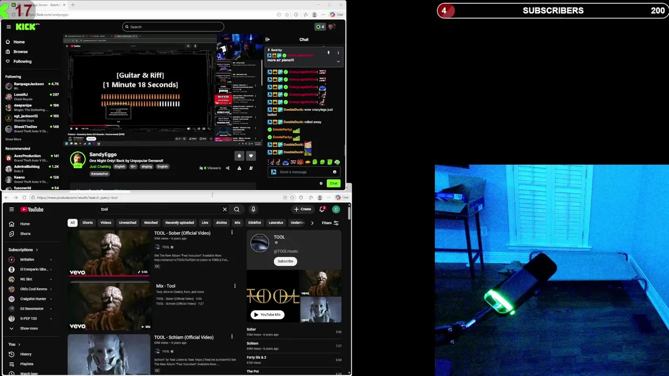Play the YouTube Mix button
Image resolution: width=669 pixels, height=376 pixels.
coord(268,314)
